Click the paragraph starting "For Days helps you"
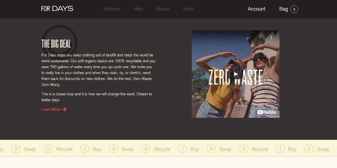 click(98, 70)
